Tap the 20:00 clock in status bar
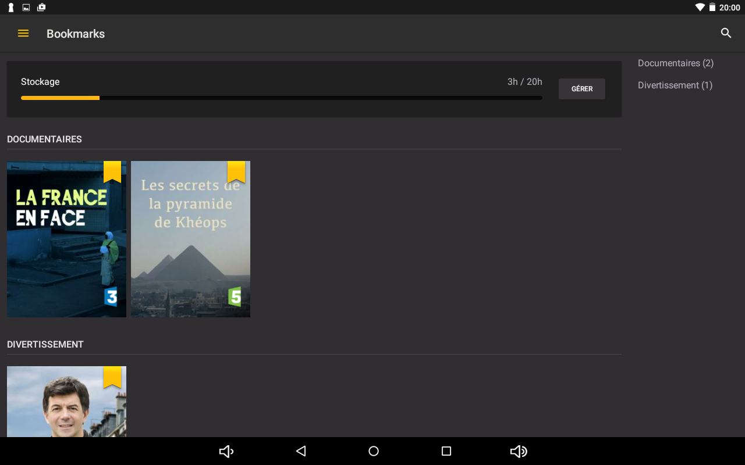Screen dimensions: 745x465 click(729, 8)
